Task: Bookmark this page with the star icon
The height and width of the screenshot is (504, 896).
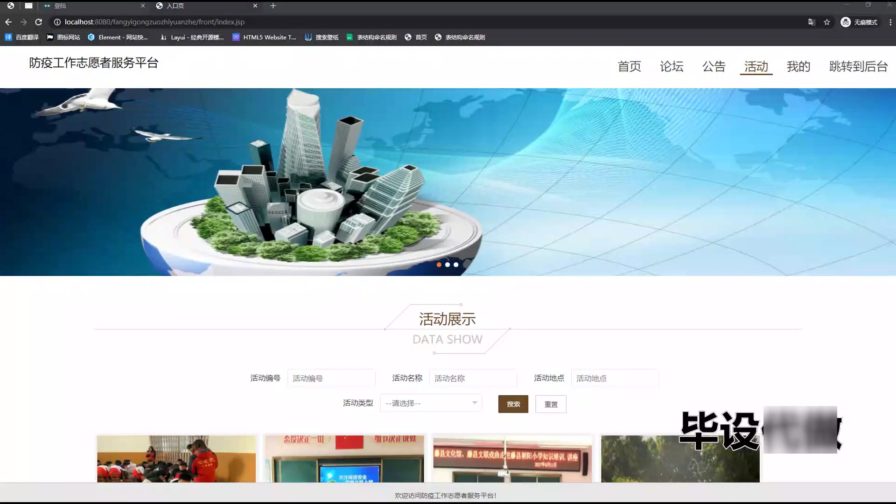Action: pyautogui.click(x=827, y=22)
